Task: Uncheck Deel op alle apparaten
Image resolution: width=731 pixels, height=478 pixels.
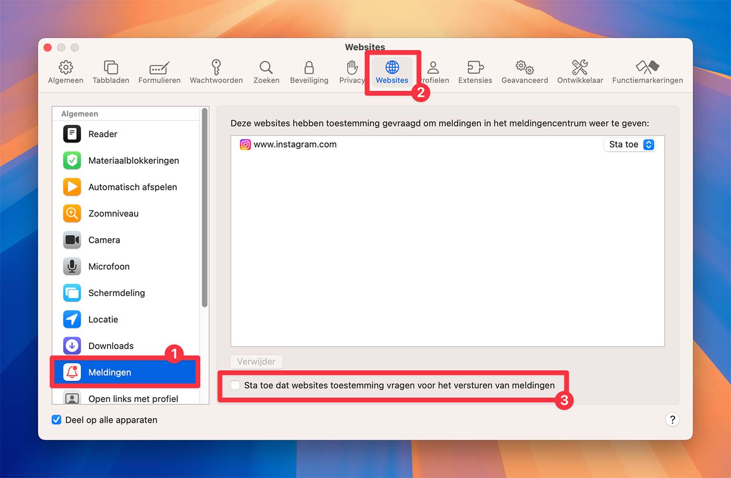Action: (56, 420)
